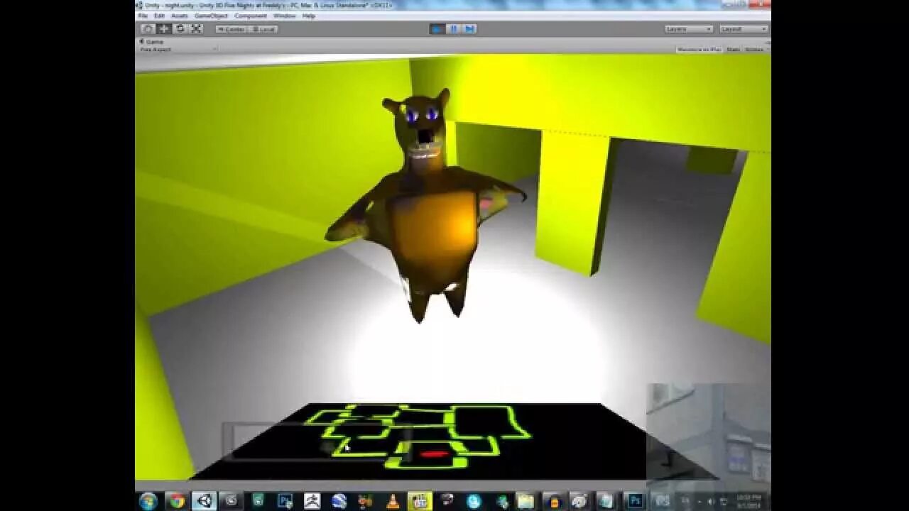Viewport: 909px width, 511px height.
Task: Open the Layers dropdown
Action: (x=688, y=29)
